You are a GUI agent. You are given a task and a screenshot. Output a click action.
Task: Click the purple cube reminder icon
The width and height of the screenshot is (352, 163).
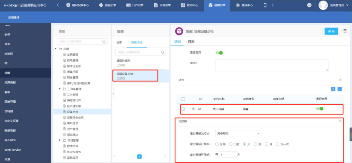(x=179, y=31)
